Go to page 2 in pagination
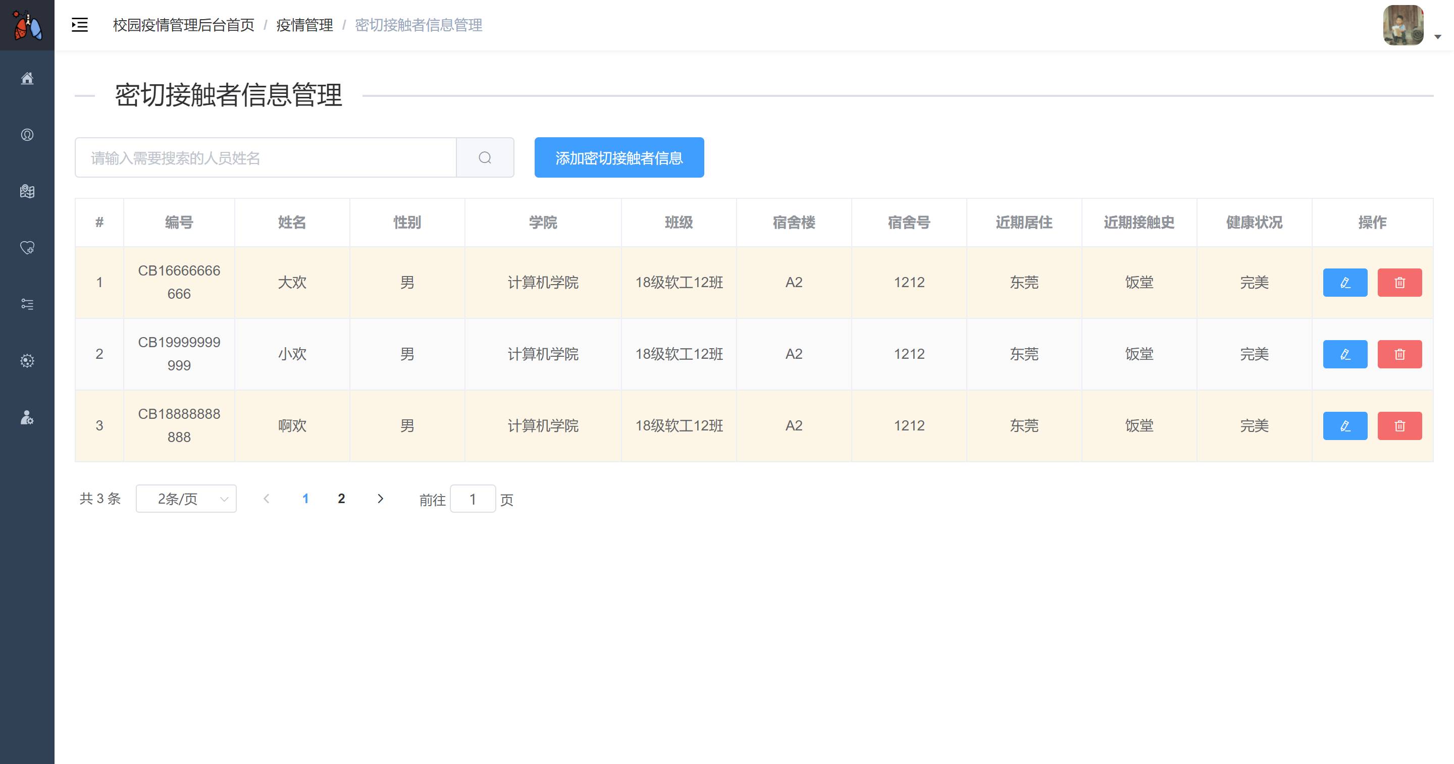The image size is (1454, 764). [341, 499]
